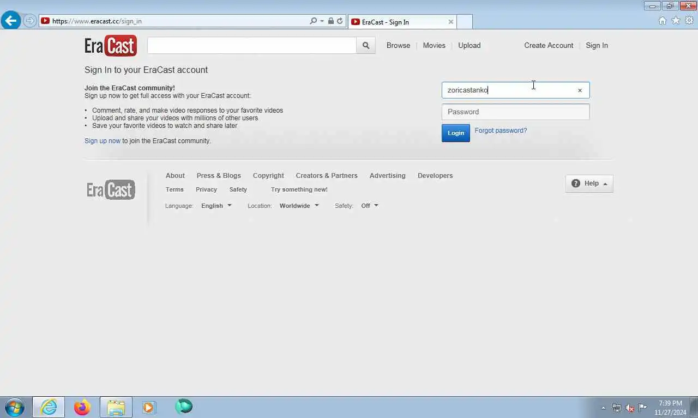
Task: Click the magnifier search button
Action: pos(366,46)
